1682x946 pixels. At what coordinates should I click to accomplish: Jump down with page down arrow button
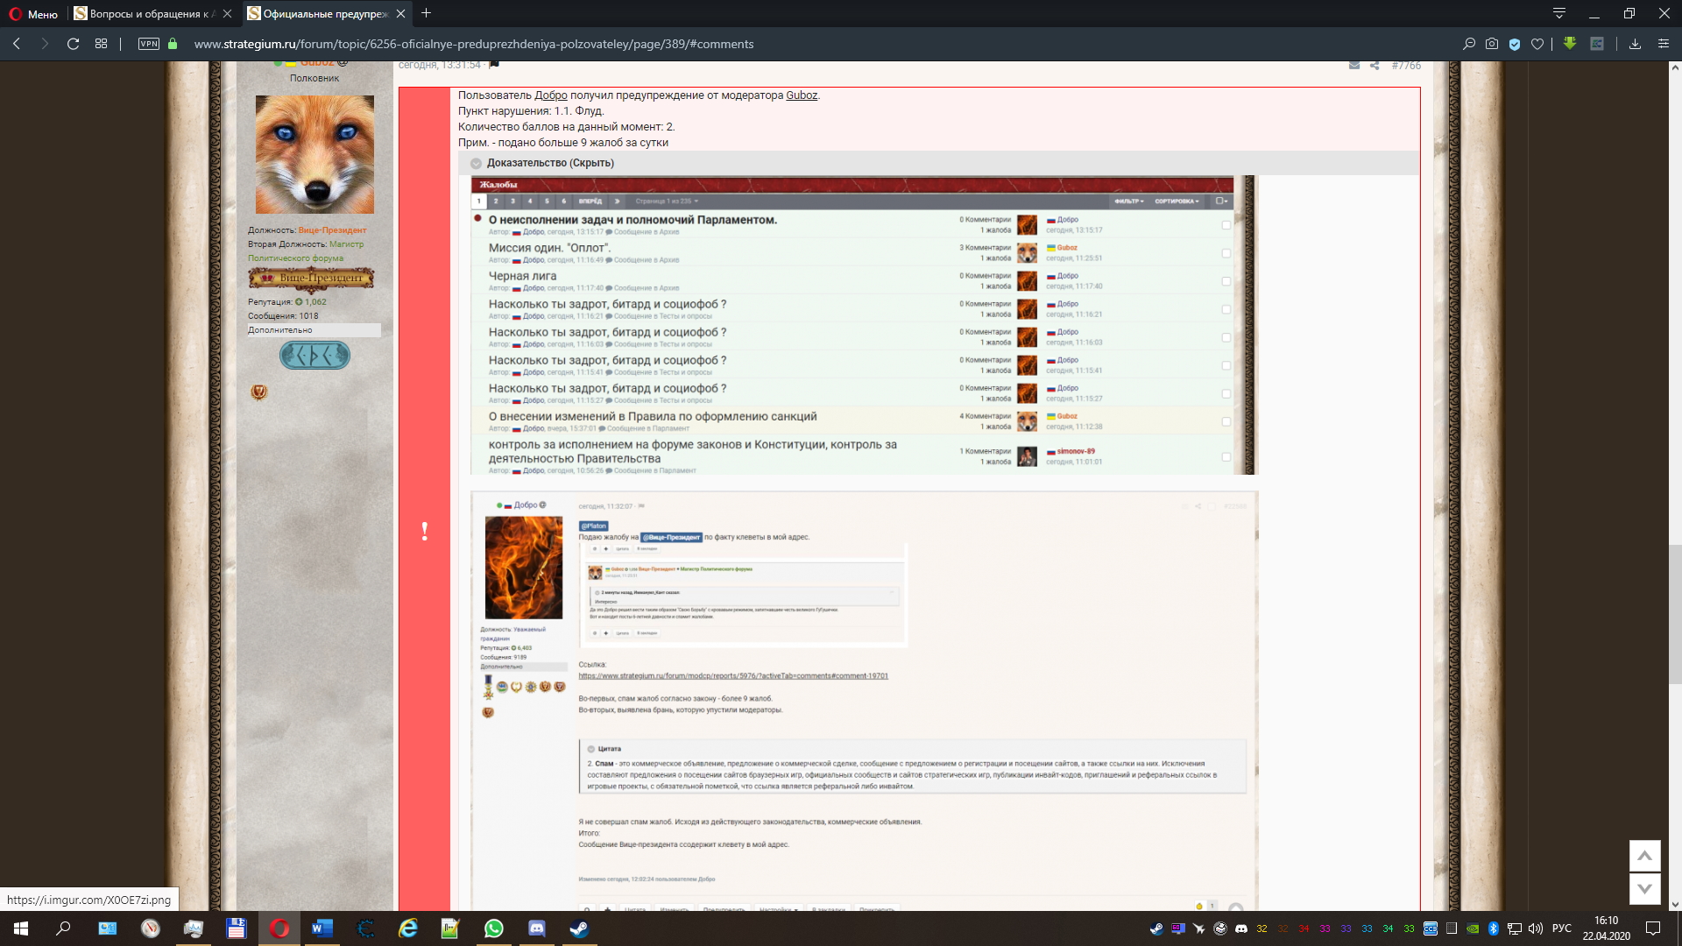pos(1644,888)
